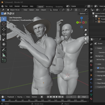Select the Transform tool
Image resolution: width=105 pixels, height=105 pixels.
point(4,44)
